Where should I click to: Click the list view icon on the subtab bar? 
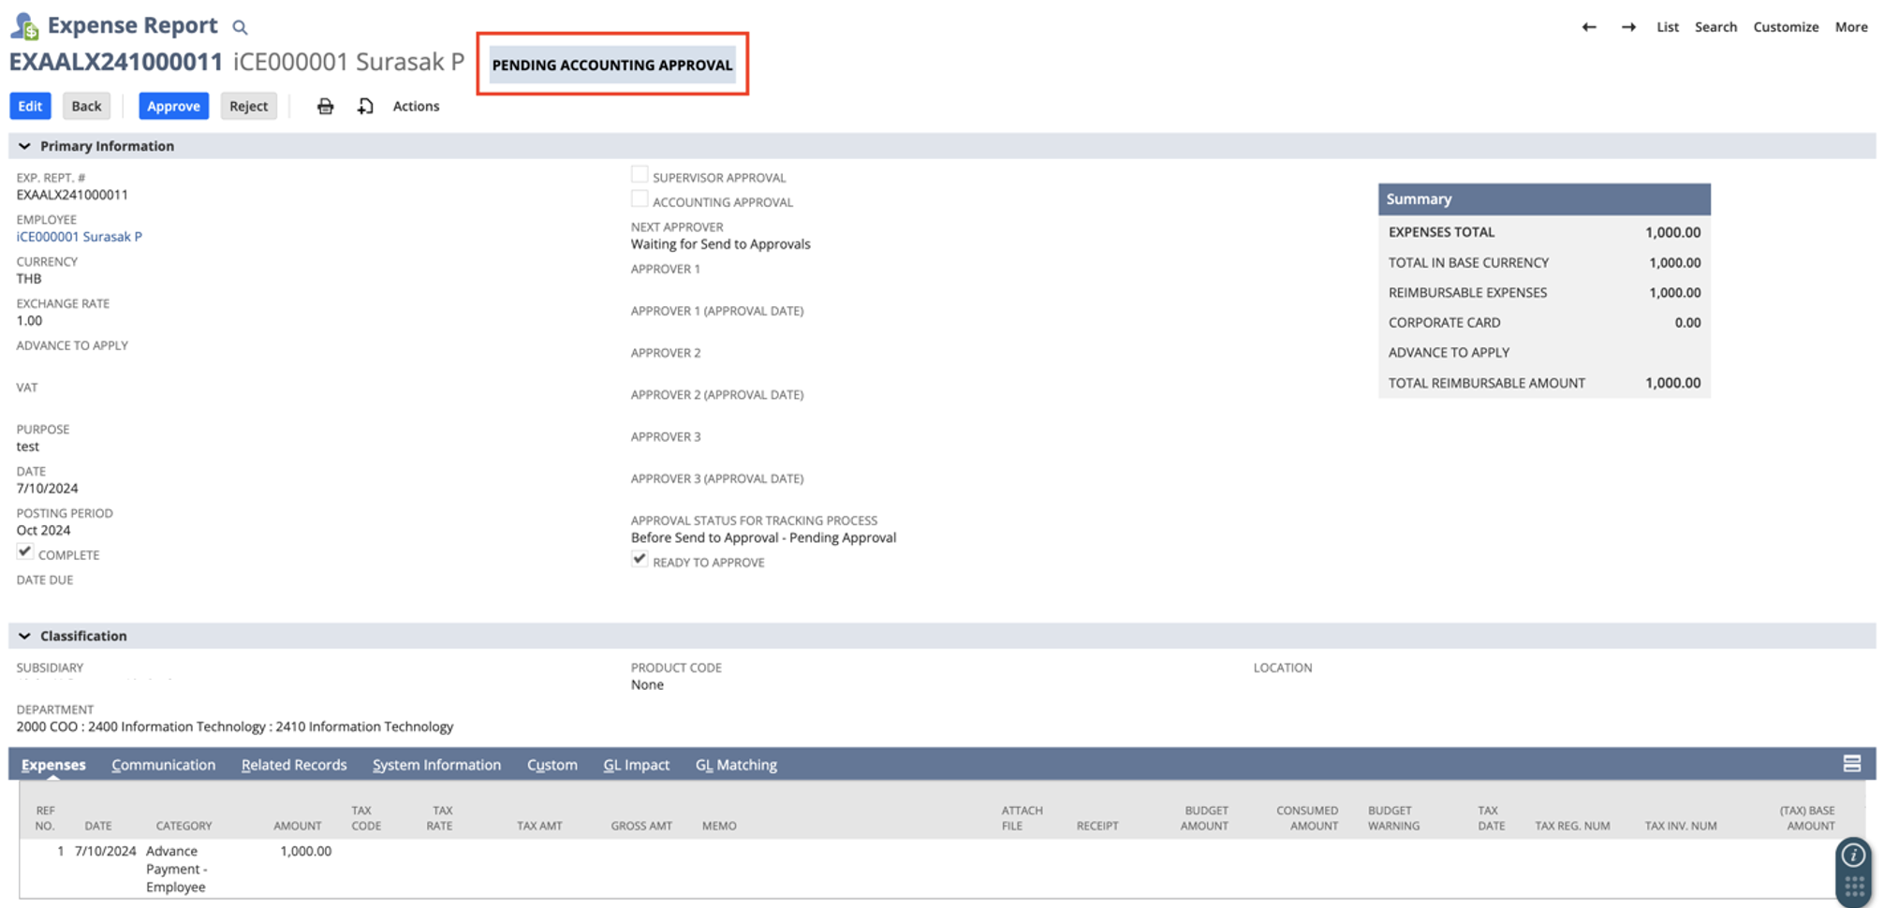tap(1851, 764)
